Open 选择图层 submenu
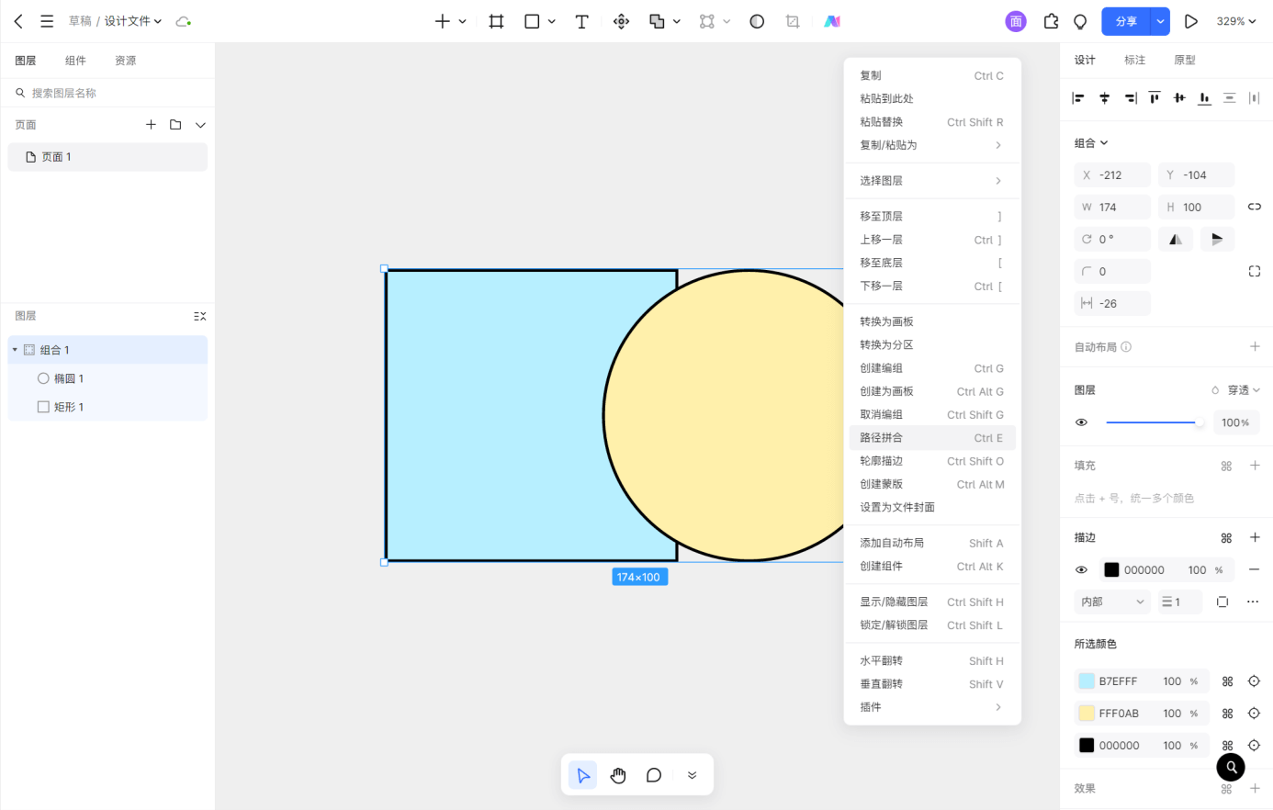 click(932, 181)
